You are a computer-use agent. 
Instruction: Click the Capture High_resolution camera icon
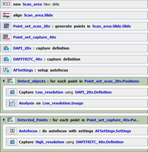12,142
